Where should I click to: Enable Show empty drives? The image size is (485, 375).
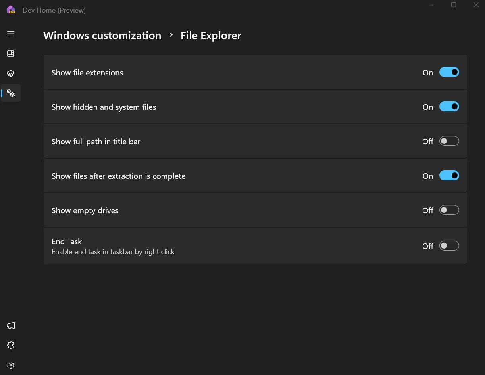point(449,210)
